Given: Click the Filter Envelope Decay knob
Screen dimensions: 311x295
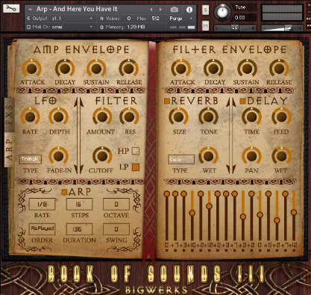Looking at the screenshot, I should tap(213, 68).
